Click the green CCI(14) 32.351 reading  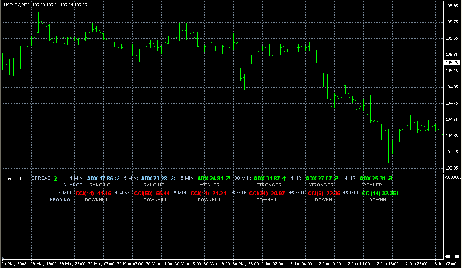tap(380, 194)
